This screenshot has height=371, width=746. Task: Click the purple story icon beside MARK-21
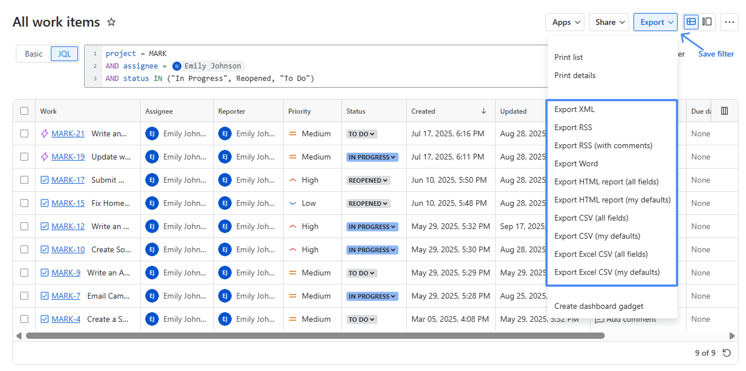44,133
